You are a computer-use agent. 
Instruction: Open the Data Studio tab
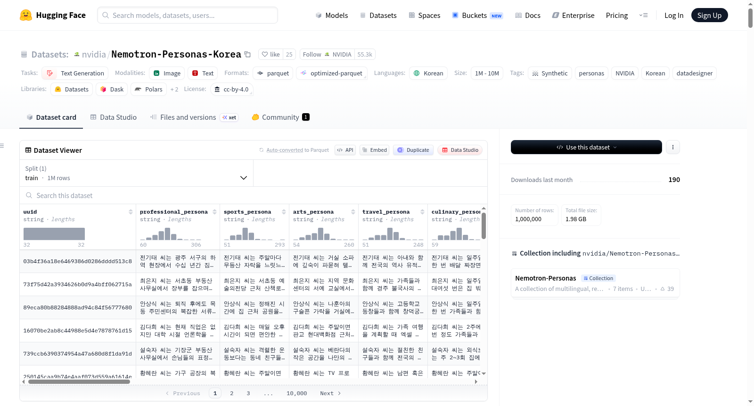coord(114,117)
